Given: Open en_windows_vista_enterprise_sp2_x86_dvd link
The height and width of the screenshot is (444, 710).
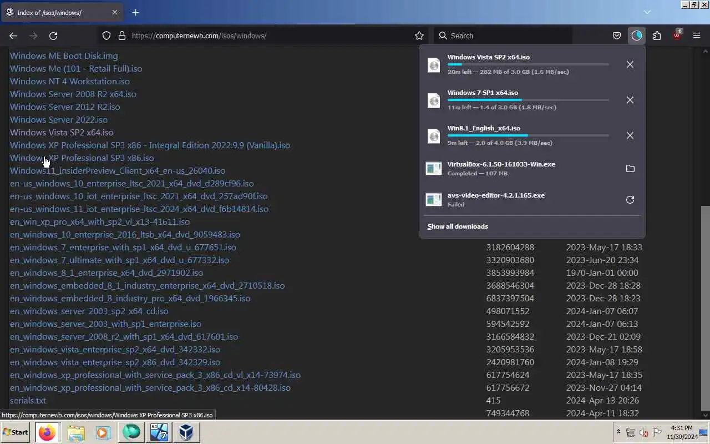Looking at the screenshot, I should 115,362.
